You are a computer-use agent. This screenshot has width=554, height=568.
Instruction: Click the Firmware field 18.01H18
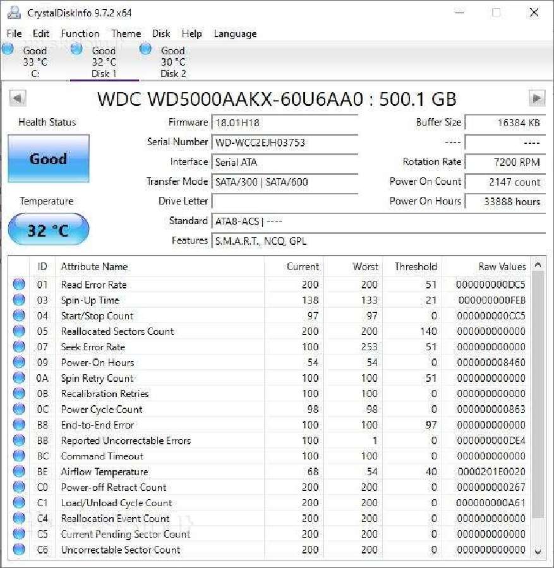tap(285, 122)
